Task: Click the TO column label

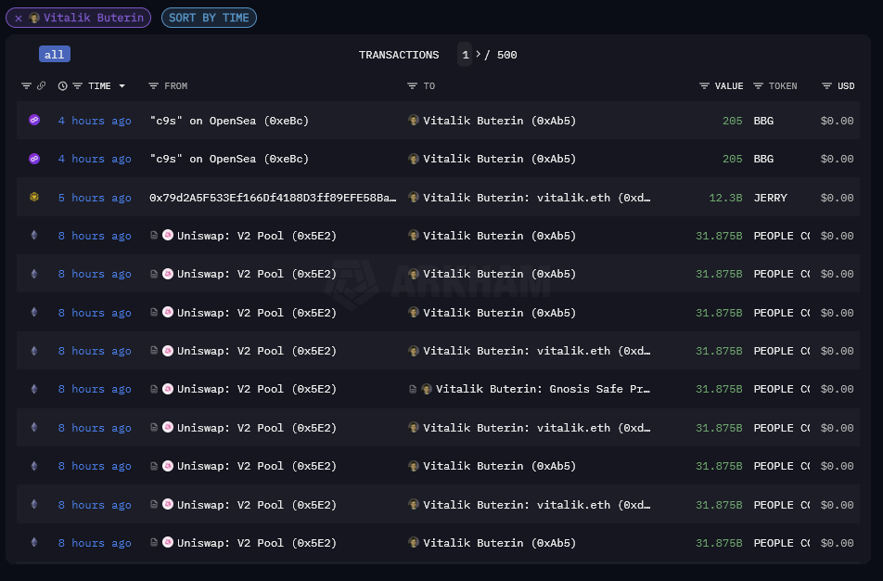Action: tap(429, 85)
